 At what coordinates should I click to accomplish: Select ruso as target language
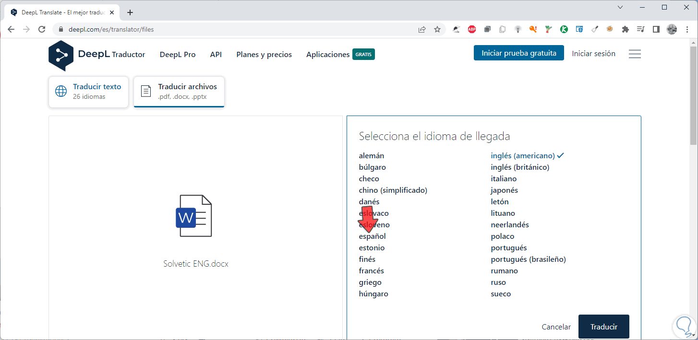click(498, 282)
